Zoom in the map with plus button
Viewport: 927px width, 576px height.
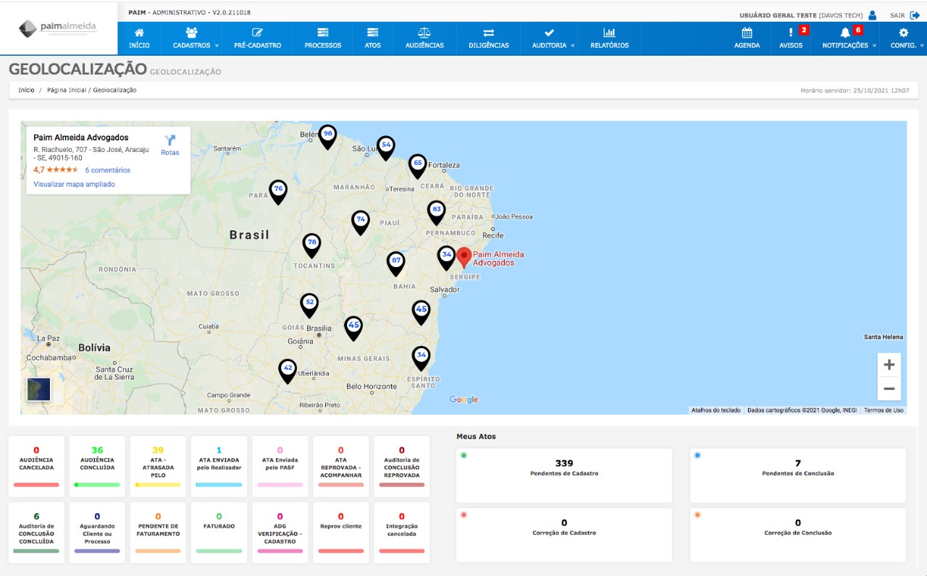[x=889, y=365]
